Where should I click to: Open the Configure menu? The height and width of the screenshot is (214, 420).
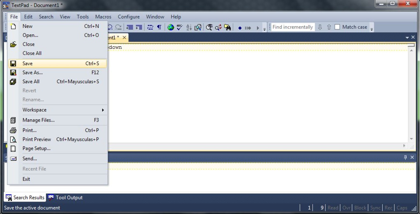point(129,17)
